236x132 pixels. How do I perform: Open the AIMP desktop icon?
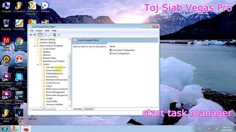tap(6, 60)
